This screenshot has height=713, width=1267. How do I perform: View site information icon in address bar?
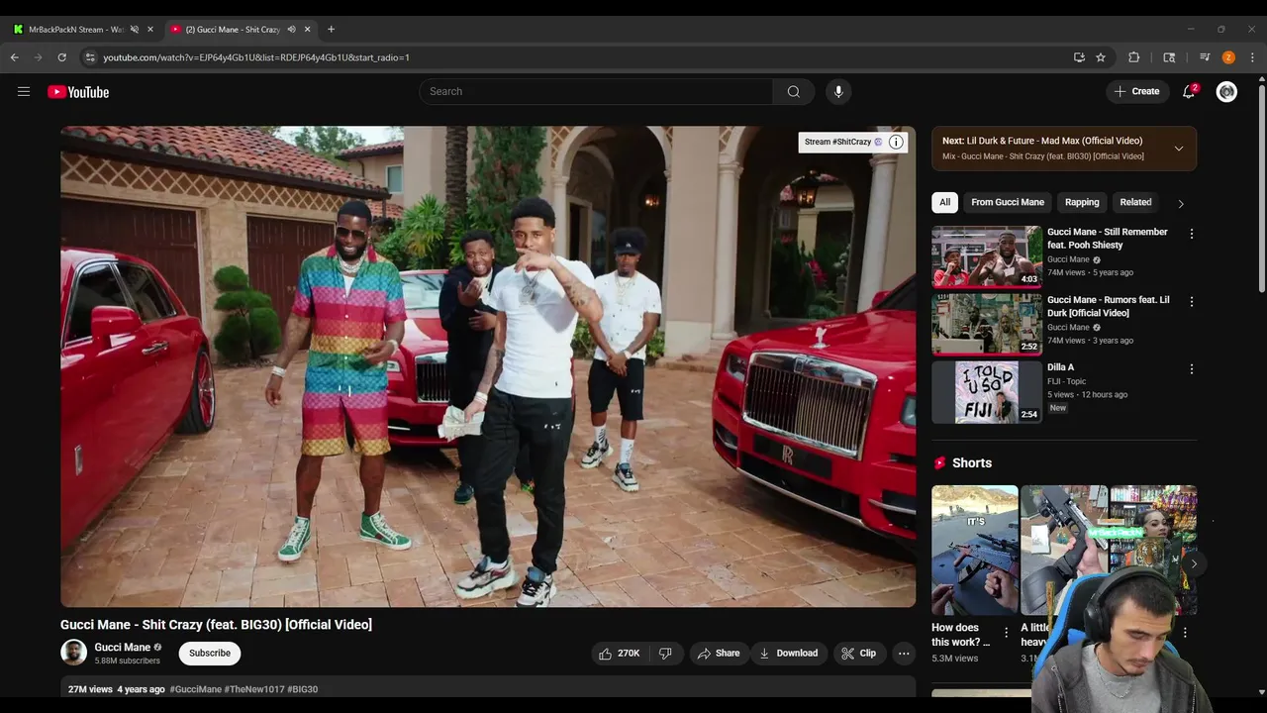[x=90, y=57]
